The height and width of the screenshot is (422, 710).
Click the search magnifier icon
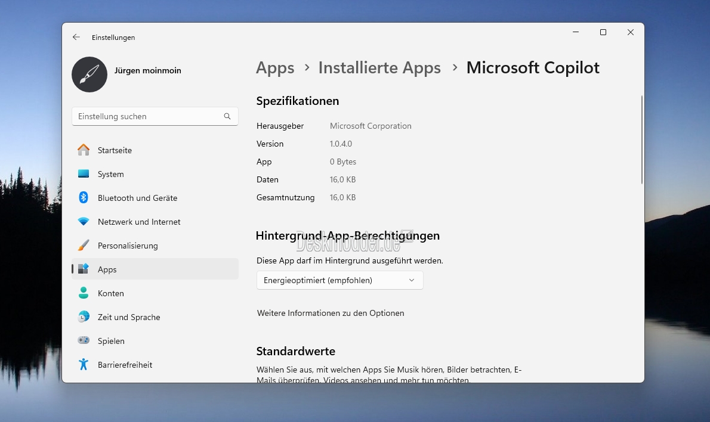click(227, 116)
